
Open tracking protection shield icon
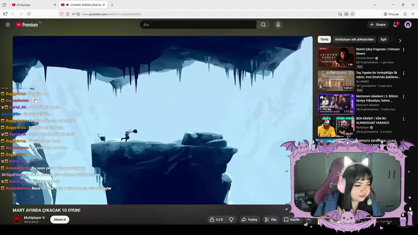[x=61, y=14]
